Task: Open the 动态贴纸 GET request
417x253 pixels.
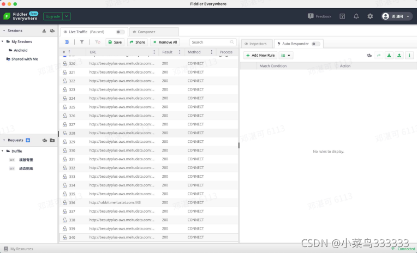Action: pyautogui.click(x=26, y=168)
